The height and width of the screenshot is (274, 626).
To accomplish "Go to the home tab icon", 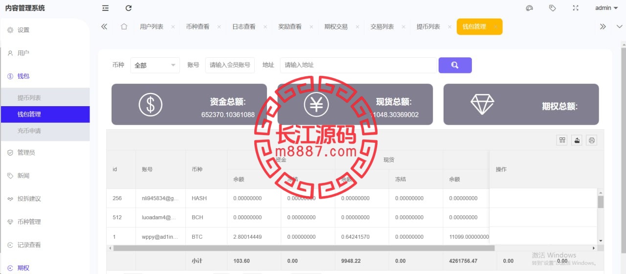I will 124,26.
